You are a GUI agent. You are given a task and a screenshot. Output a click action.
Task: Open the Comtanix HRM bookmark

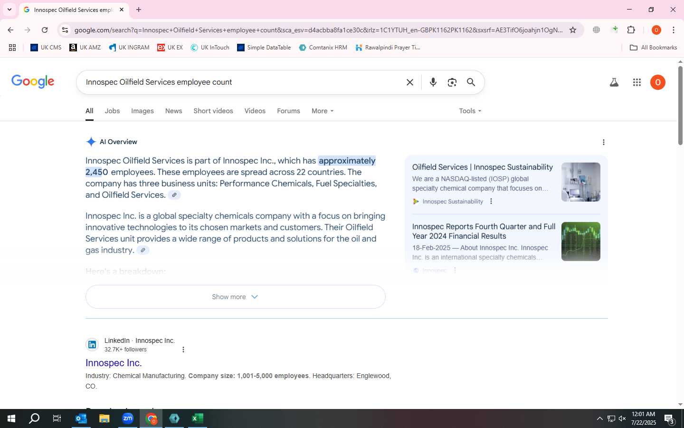[323, 48]
